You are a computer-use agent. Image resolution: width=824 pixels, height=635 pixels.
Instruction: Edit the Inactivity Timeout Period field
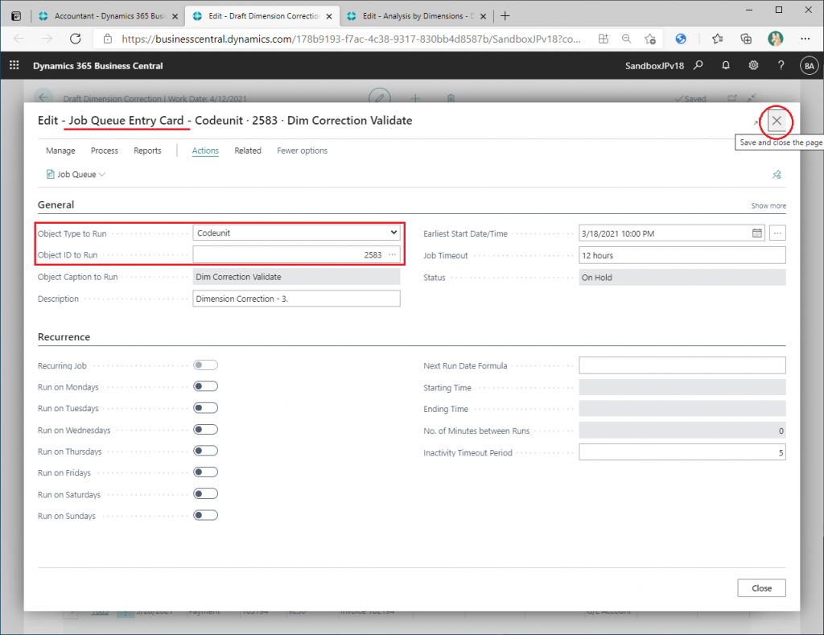(682, 452)
